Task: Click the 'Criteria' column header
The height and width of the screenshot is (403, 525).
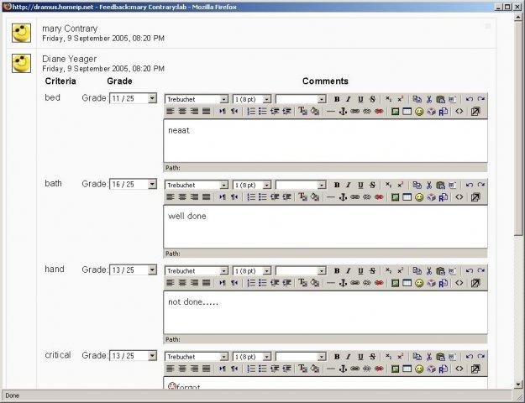Action: point(60,81)
